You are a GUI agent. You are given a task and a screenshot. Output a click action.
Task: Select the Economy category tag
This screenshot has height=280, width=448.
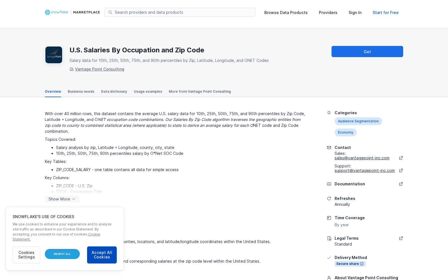click(x=346, y=132)
